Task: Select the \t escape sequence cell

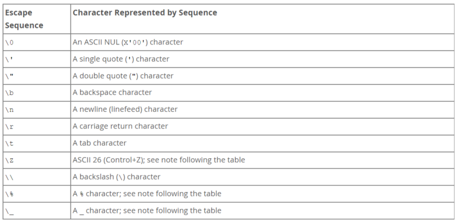Action: (x=37, y=143)
